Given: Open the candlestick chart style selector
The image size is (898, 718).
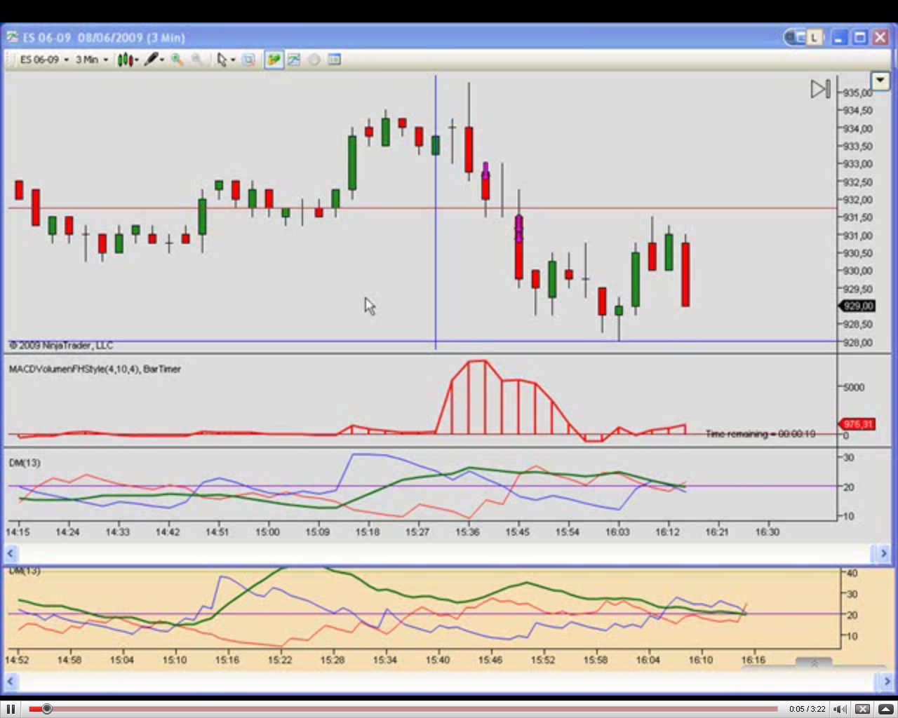Looking at the screenshot, I should [127, 60].
